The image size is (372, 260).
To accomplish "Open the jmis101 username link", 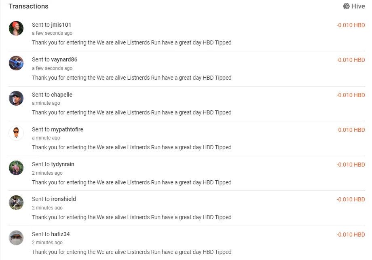I will point(61,25).
